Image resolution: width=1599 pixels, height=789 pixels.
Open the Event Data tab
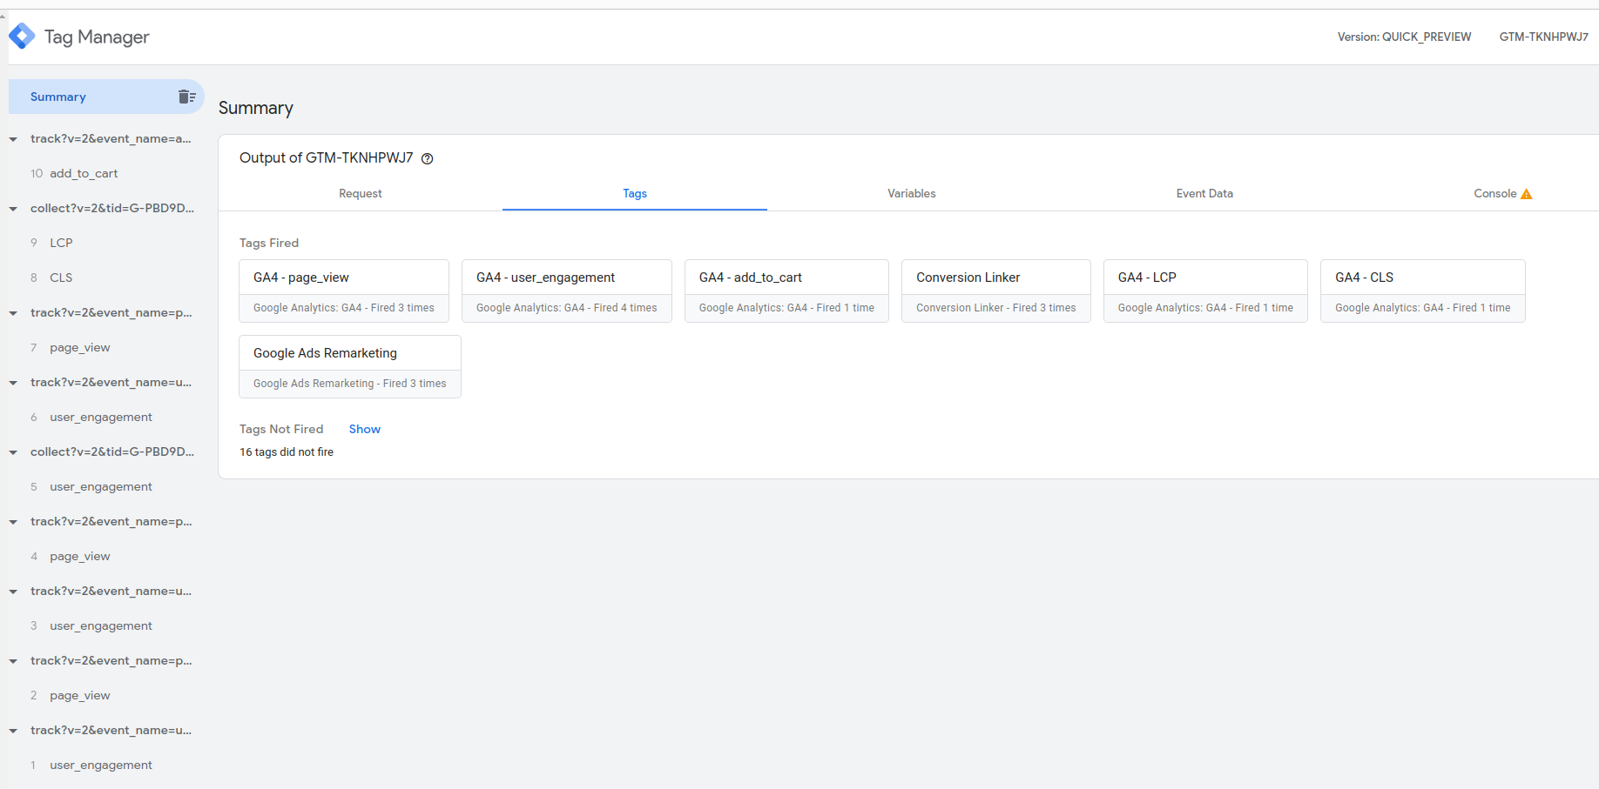[x=1204, y=193]
